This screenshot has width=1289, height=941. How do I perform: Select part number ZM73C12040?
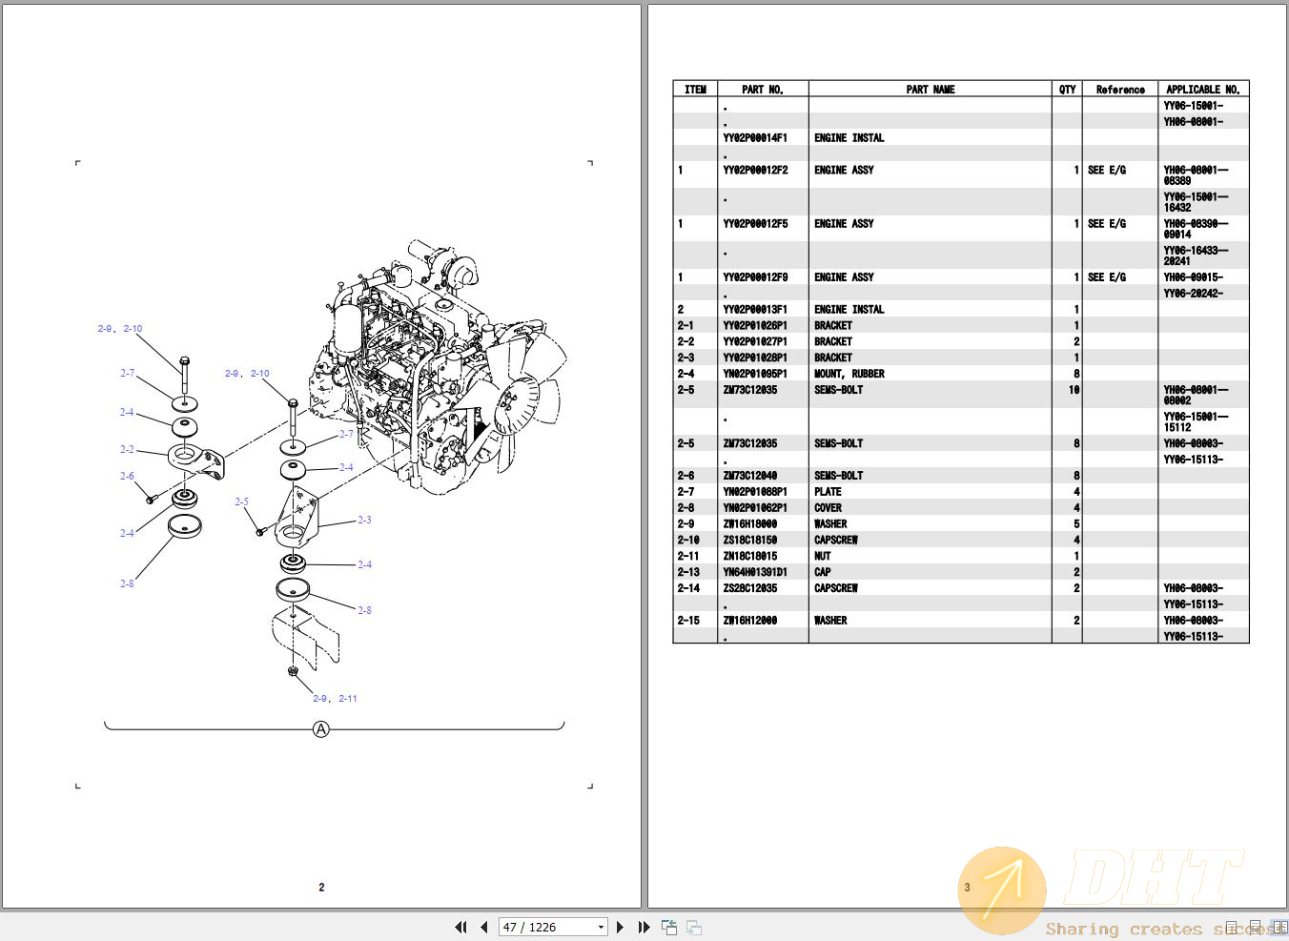(749, 476)
